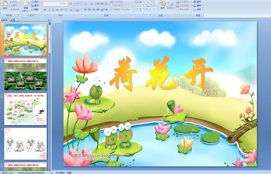
Task: Expand the Select (选择) dropdown
Action: (198, 9)
